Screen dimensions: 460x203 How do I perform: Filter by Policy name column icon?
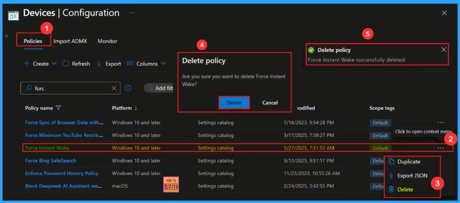point(58,108)
